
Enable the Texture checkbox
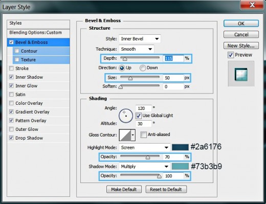[17, 59]
